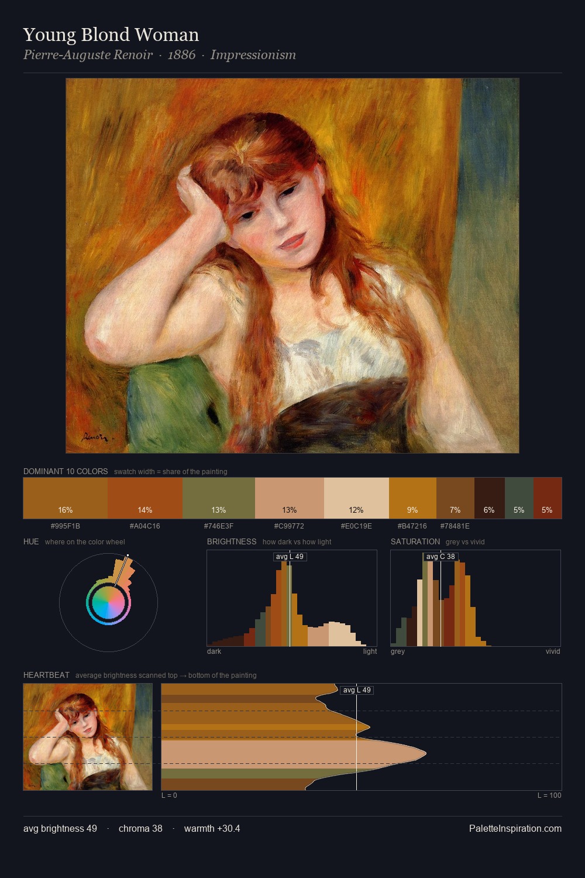Select the 7% dark brown swatch

pyautogui.click(x=455, y=498)
